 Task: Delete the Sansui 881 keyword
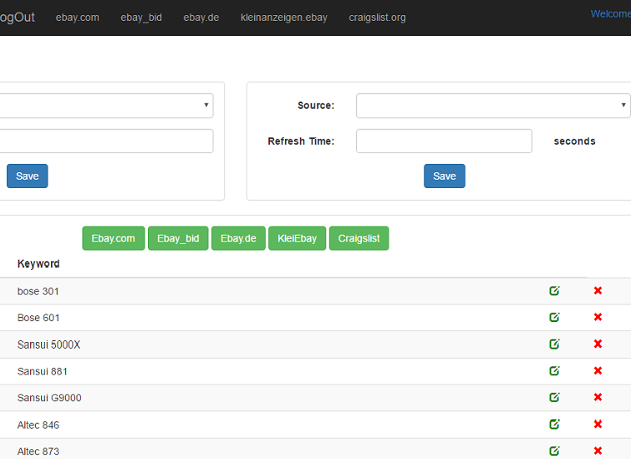598,371
